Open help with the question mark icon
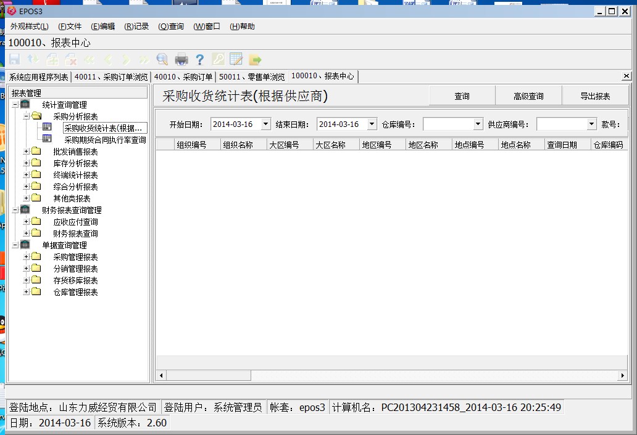 199,59
